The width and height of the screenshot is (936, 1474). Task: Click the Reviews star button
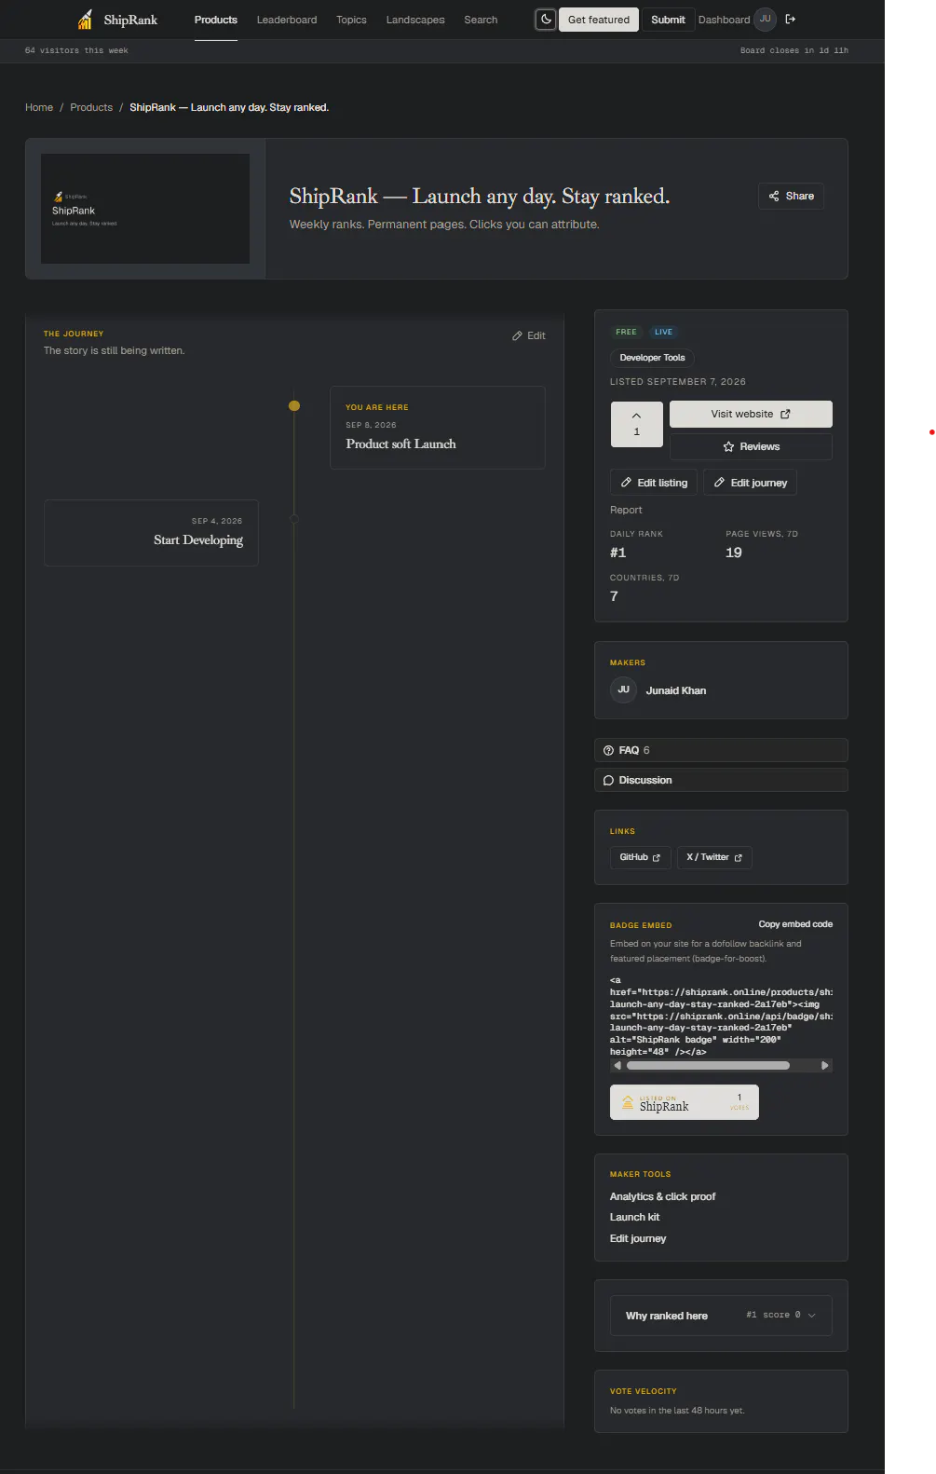(x=751, y=447)
